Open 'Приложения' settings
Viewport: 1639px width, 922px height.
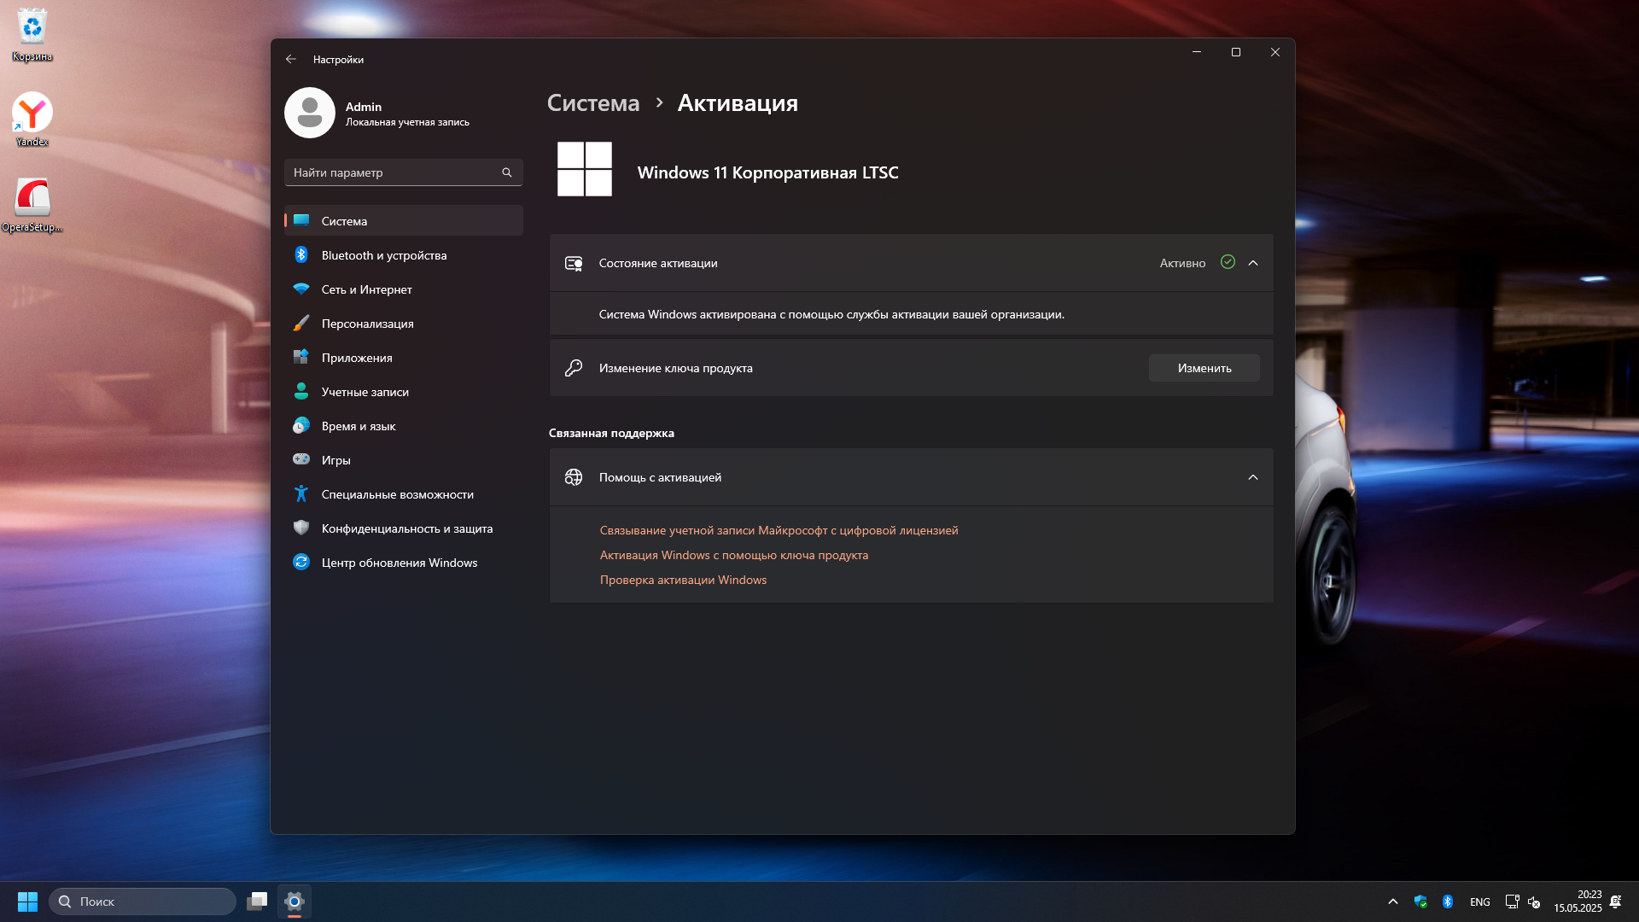[403, 358]
